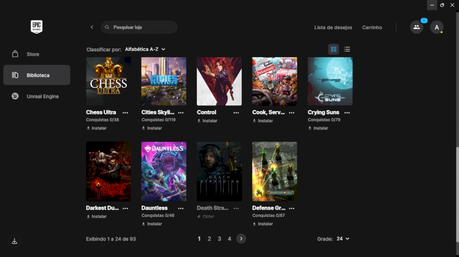This screenshot has height=257, width=459.
Task: Click Conquistas 0/87 text
Action: point(269,216)
